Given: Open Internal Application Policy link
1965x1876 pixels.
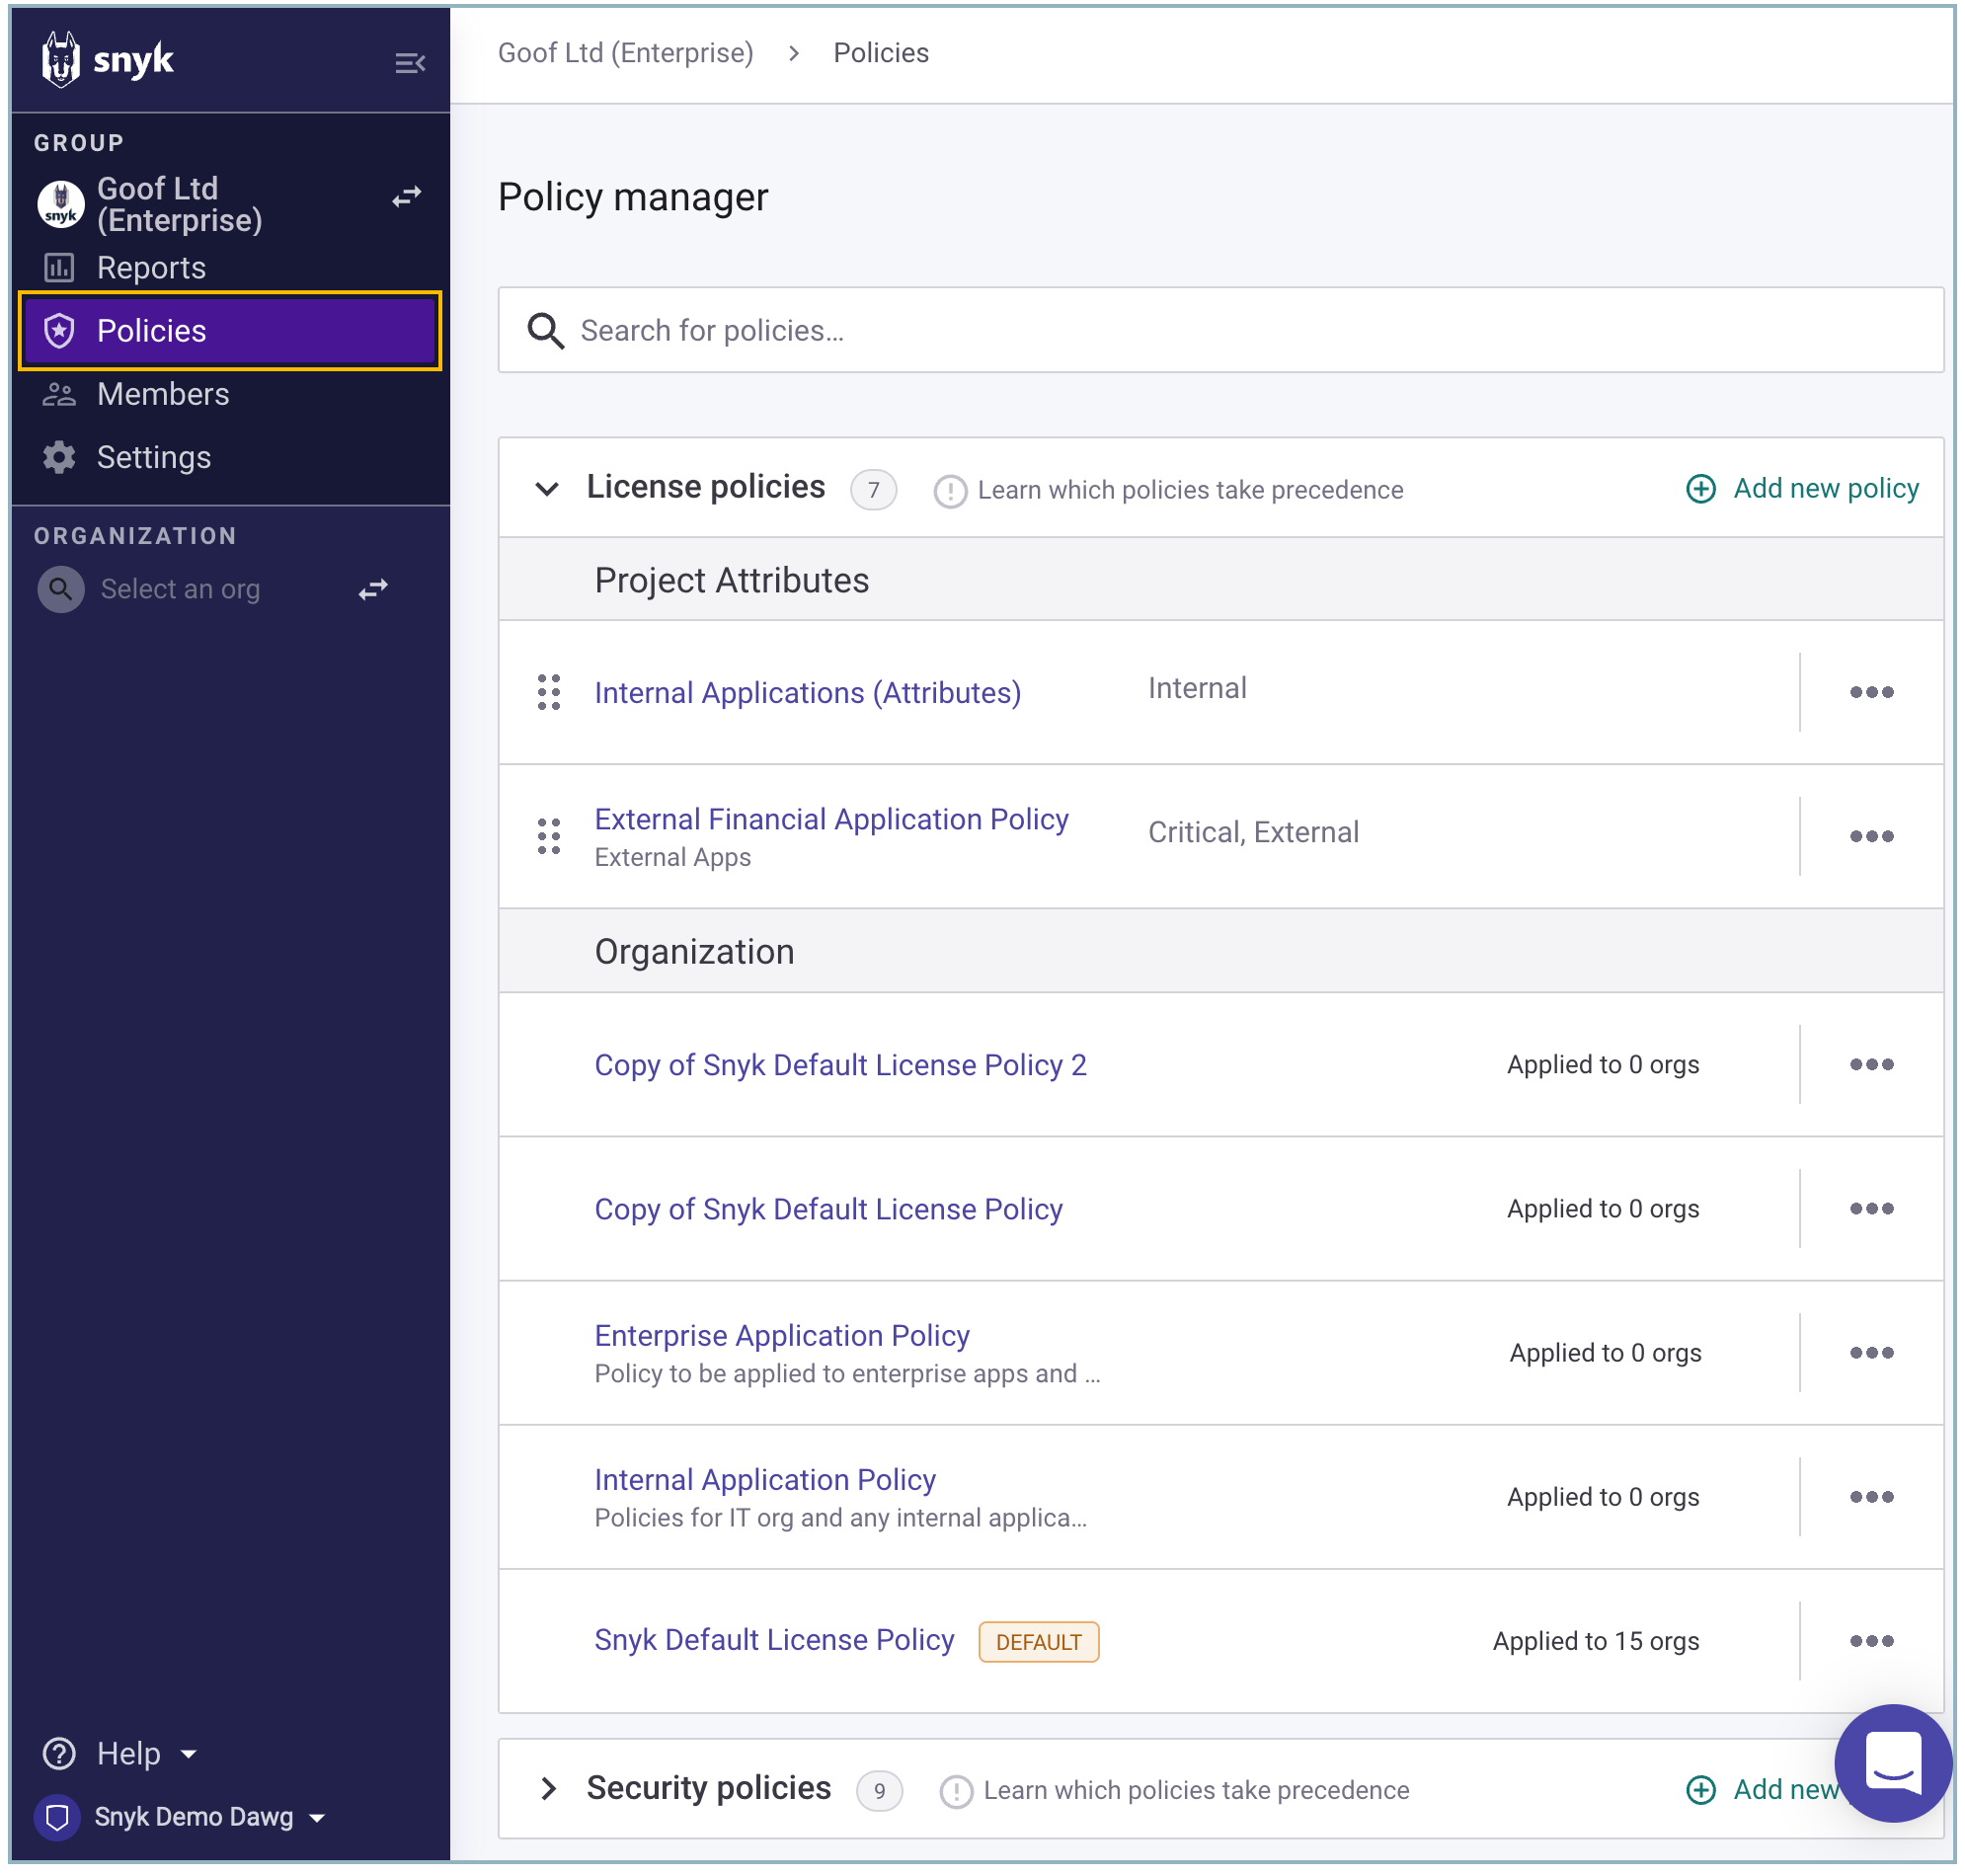Looking at the screenshot, I should pyautogui.click(x=765, y=1481).
